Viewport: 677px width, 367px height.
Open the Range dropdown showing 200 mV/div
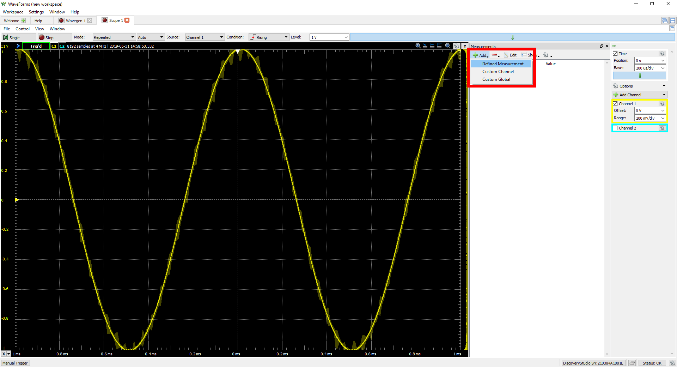[650, 118]
